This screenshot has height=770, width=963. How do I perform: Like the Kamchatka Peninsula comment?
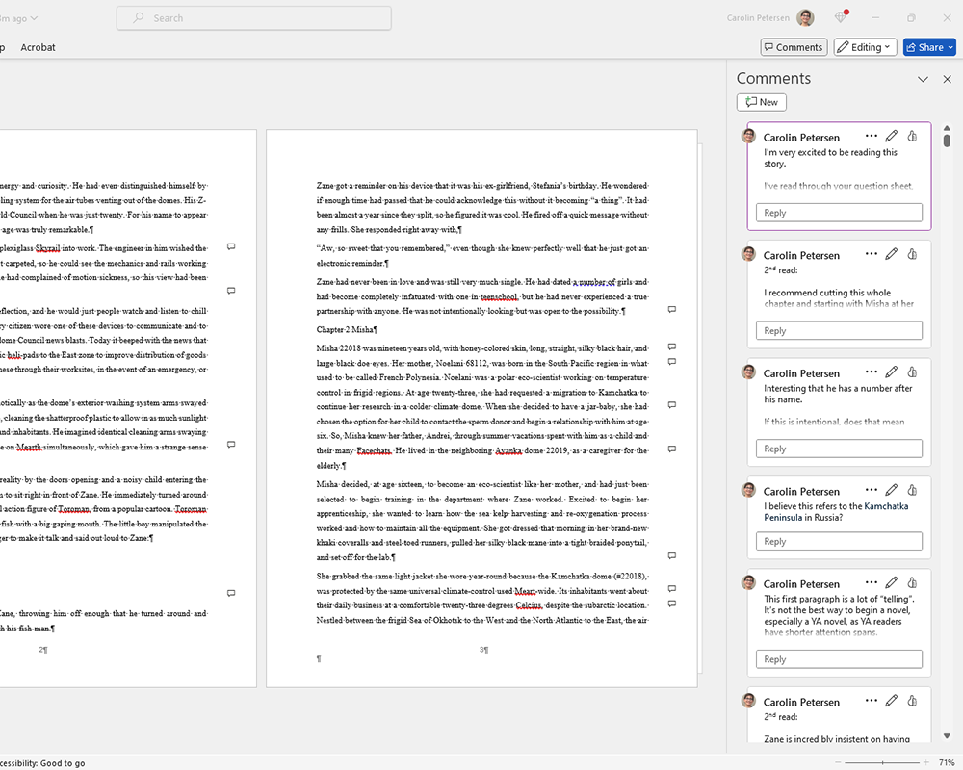[912, 489]
